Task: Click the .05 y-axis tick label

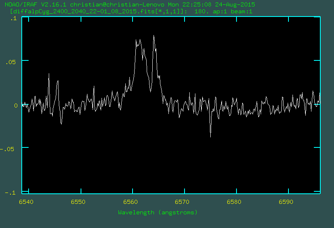Action: click(12, 62)
